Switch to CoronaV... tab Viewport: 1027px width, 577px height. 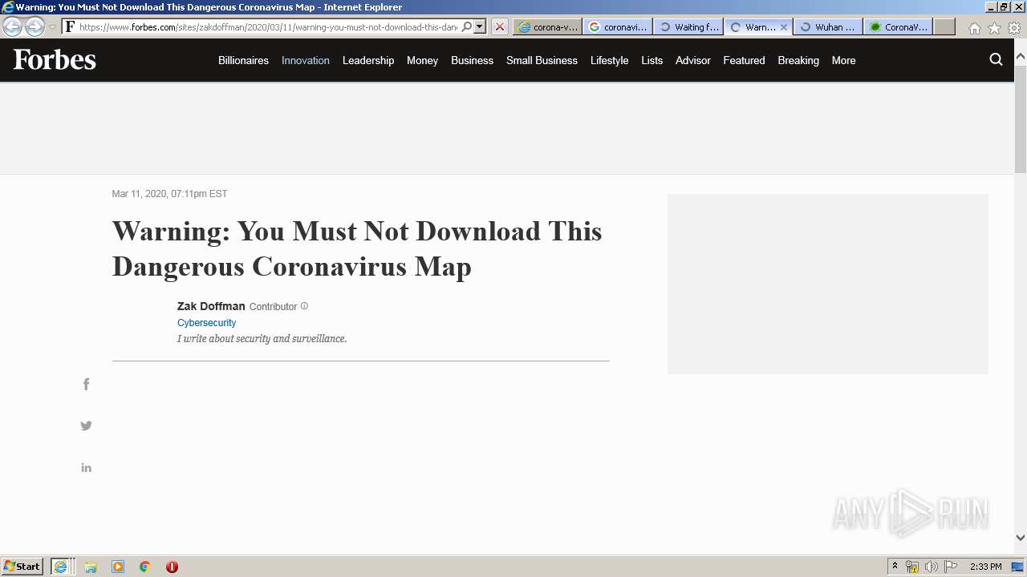pyautogui.click(x=899, y=26)
